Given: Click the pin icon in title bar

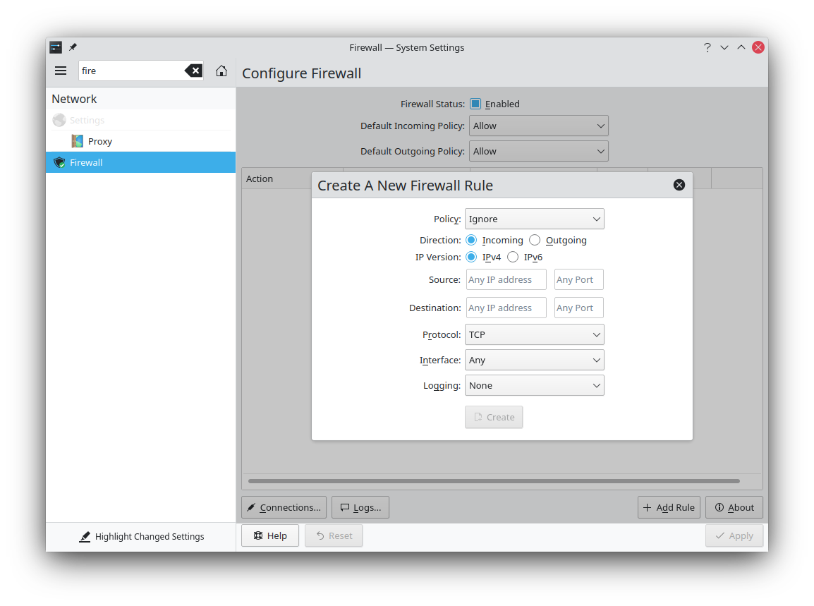Looking at the screenshot, I should (73, 47).
